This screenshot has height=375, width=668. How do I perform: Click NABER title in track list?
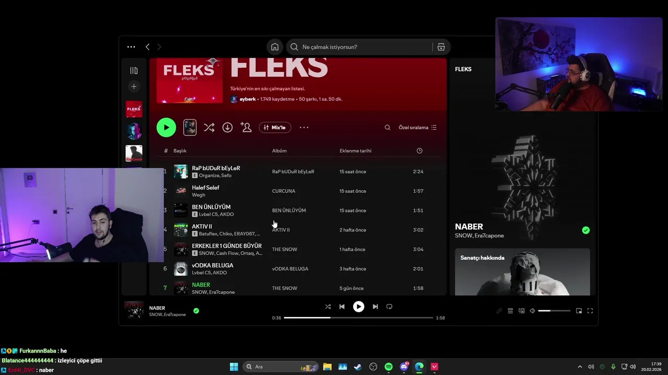[x=201, y=285]
